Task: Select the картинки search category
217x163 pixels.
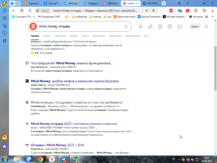Action: click(x=60, y=36)
